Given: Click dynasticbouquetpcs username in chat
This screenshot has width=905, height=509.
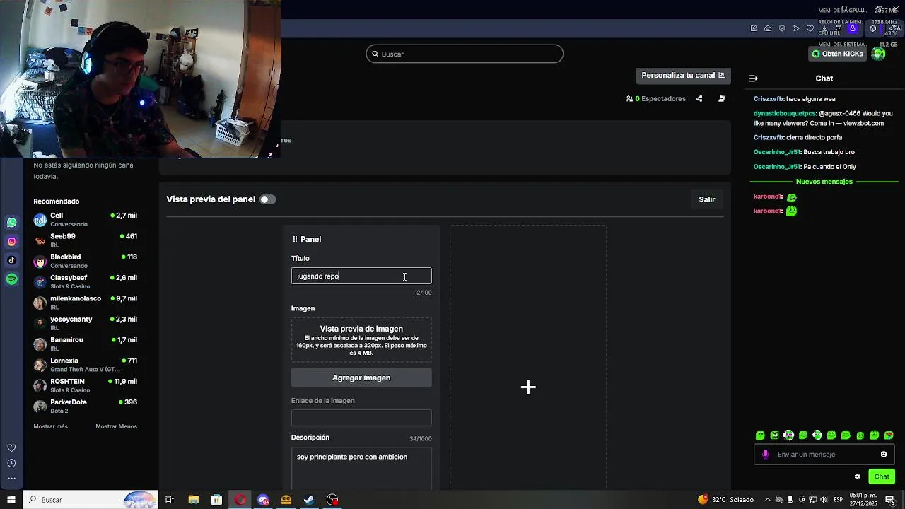Looking at the screenshot, I should pyautogui.click(x=785, y=113).
